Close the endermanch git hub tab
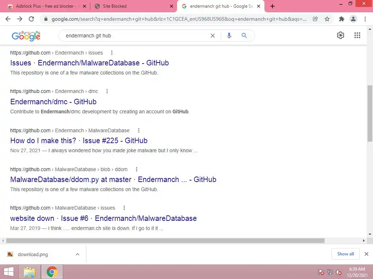This screenshot has height=279, width=373. point(259,7)
